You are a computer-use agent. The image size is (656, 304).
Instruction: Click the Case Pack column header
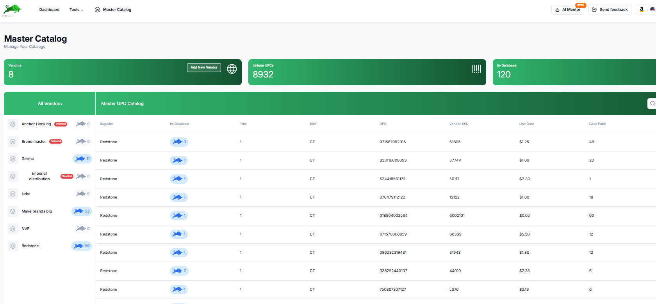597,124
